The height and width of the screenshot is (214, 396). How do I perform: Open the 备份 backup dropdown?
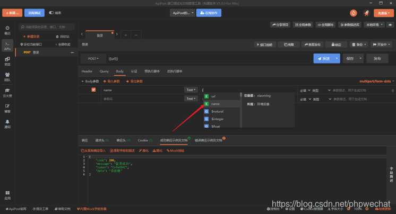359,44
